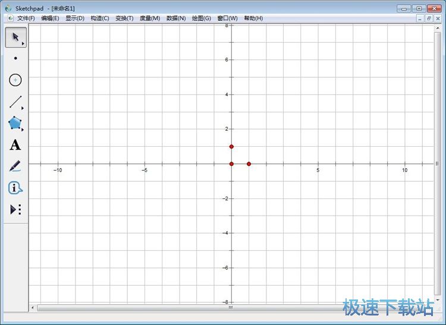
Task: Click the vertical scrollbar thumb
Action: click(x=437, y=163)
